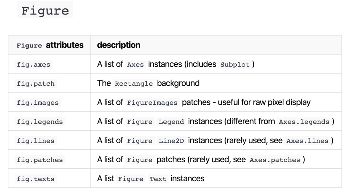Click the Line2D code word
The width and height of the screenshot is (349, 191).
pos(171,141)
